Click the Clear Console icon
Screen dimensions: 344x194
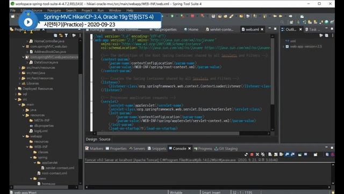270,155
